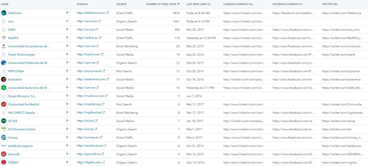Visit the http://generali.es domain link

(x=88, y=154)
